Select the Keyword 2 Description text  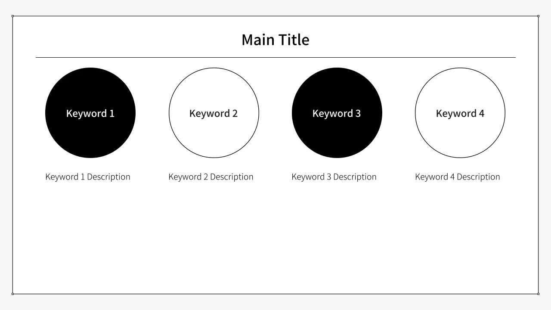[211, 177]
